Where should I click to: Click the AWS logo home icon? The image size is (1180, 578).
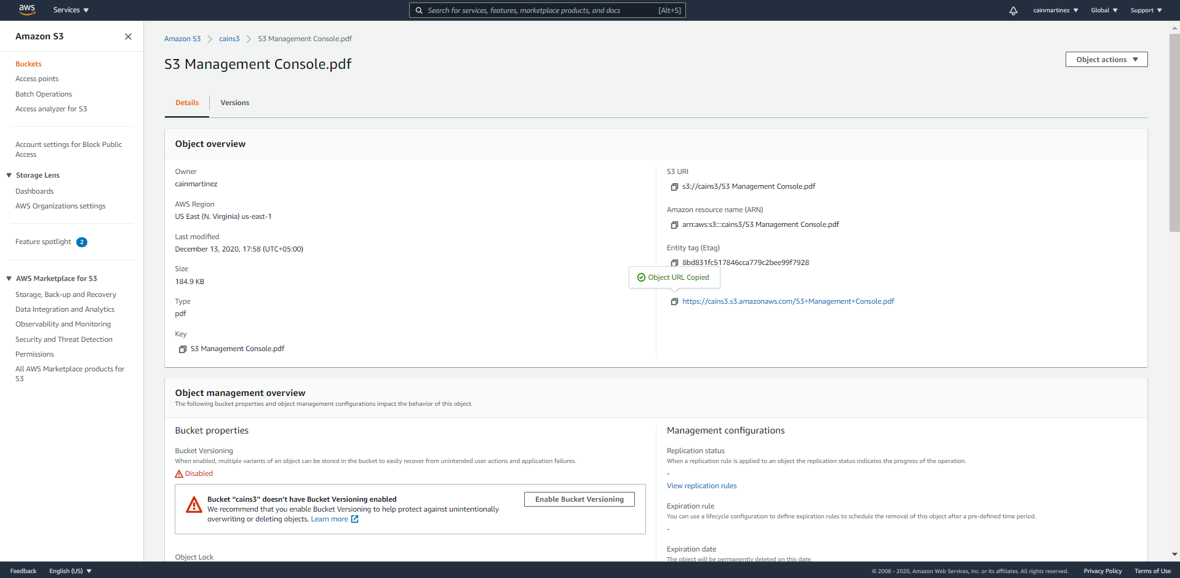click(x=27, y=10)
